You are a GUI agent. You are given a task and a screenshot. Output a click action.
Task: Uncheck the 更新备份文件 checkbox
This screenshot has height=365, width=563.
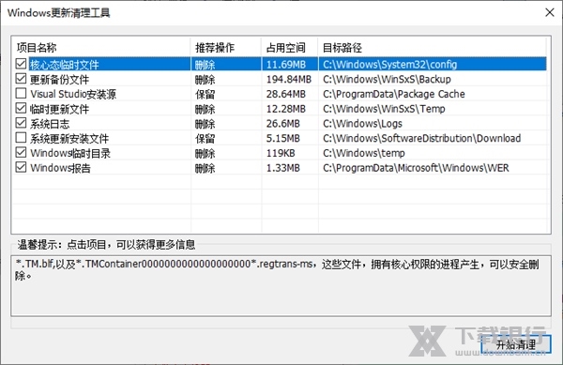21,79
